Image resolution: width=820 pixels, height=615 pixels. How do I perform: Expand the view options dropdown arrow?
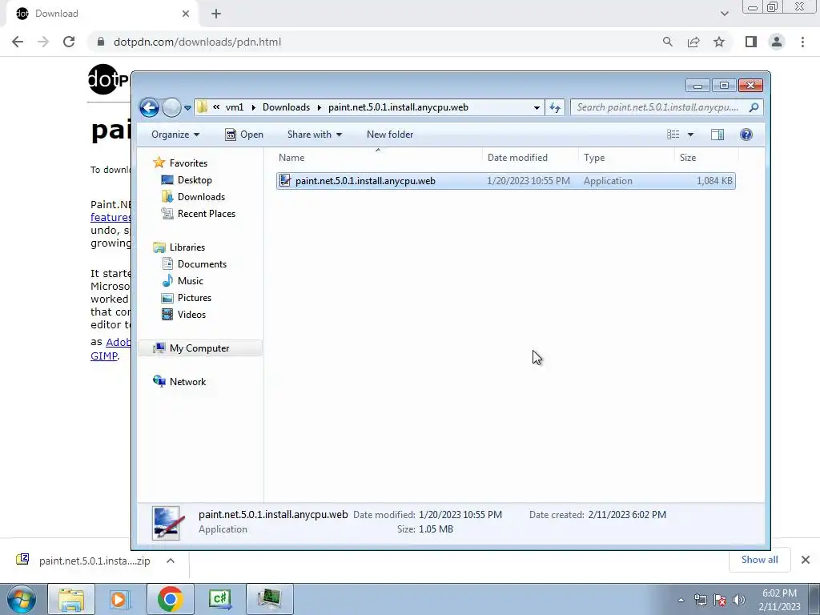click(690, 135)
